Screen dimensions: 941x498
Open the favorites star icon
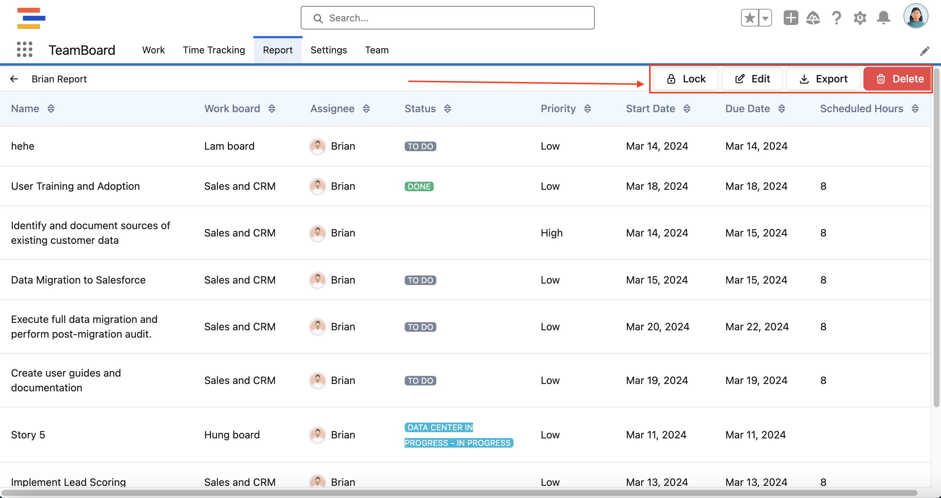[x=749, y=18]
